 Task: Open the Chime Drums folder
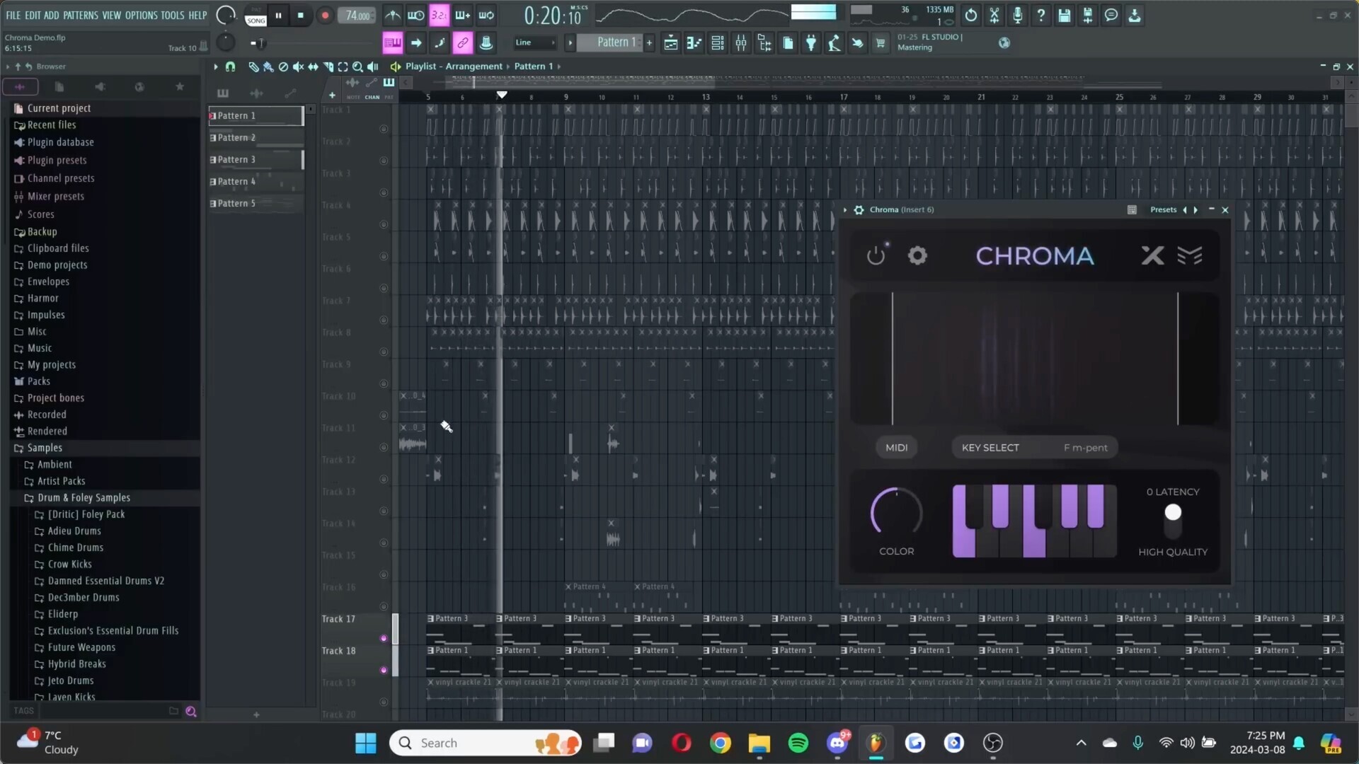[x=76, y=548]
